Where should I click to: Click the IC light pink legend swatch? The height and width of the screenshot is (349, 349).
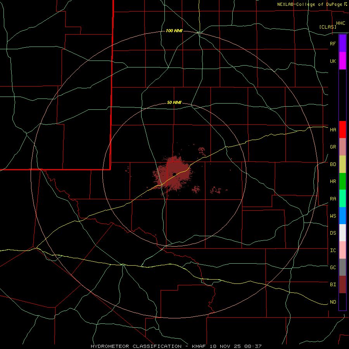[x=342, y=250]
